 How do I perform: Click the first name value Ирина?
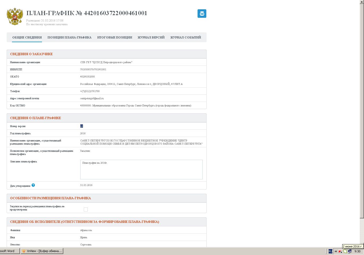(84, 237)
